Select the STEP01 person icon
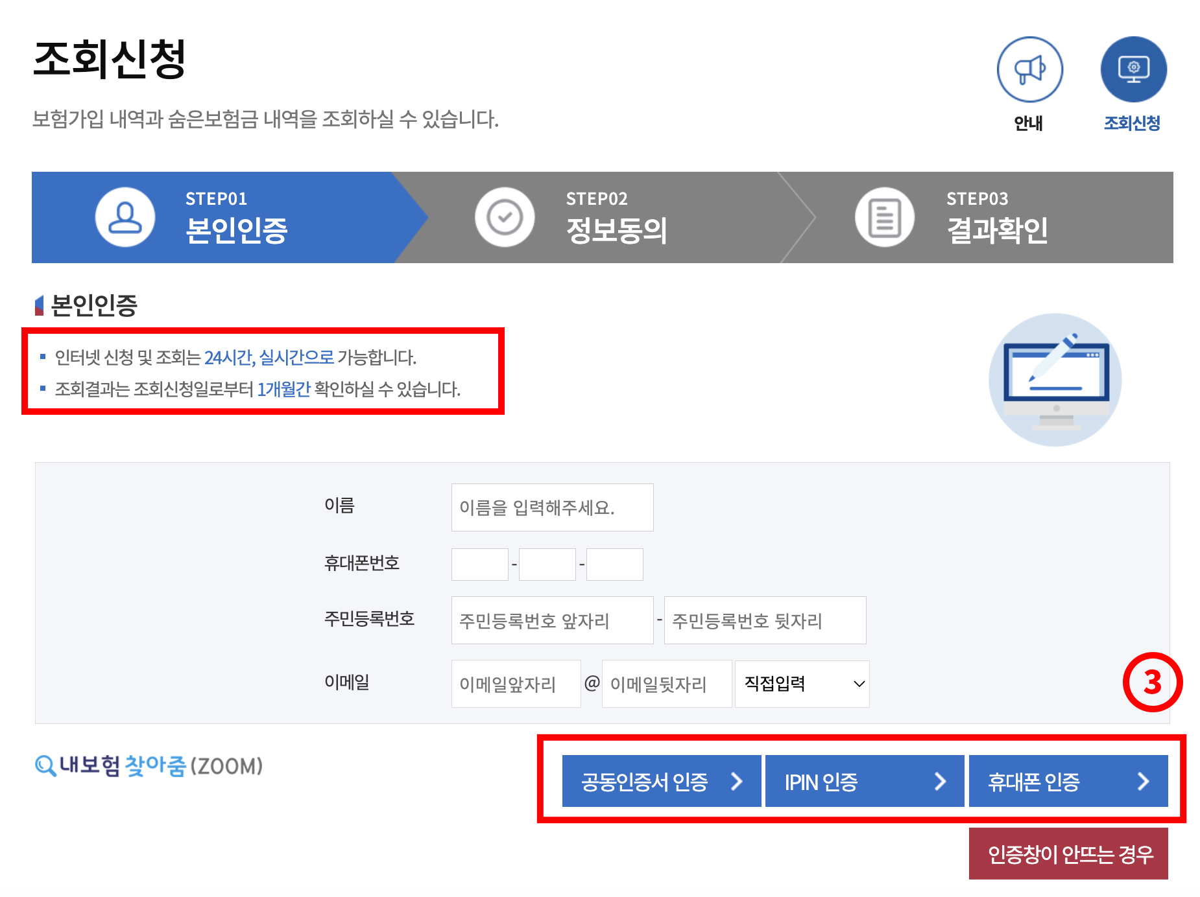The image size is (1200, 897). pyautogui.click(x=125, y=217)
